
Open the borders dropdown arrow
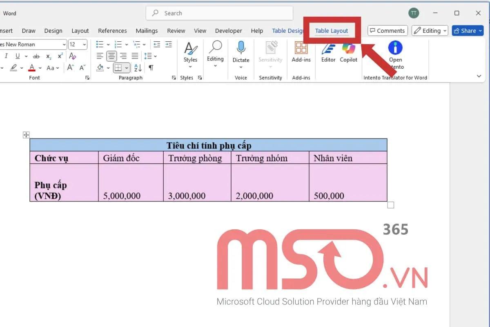tap(126, 68)
